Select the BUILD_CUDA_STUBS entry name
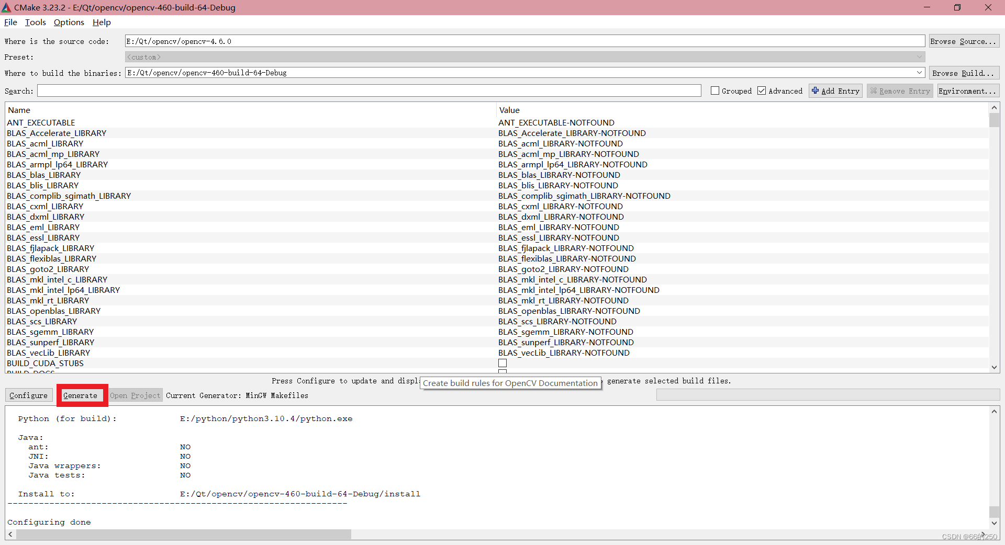1005x545 pixels. coord(45,363)
